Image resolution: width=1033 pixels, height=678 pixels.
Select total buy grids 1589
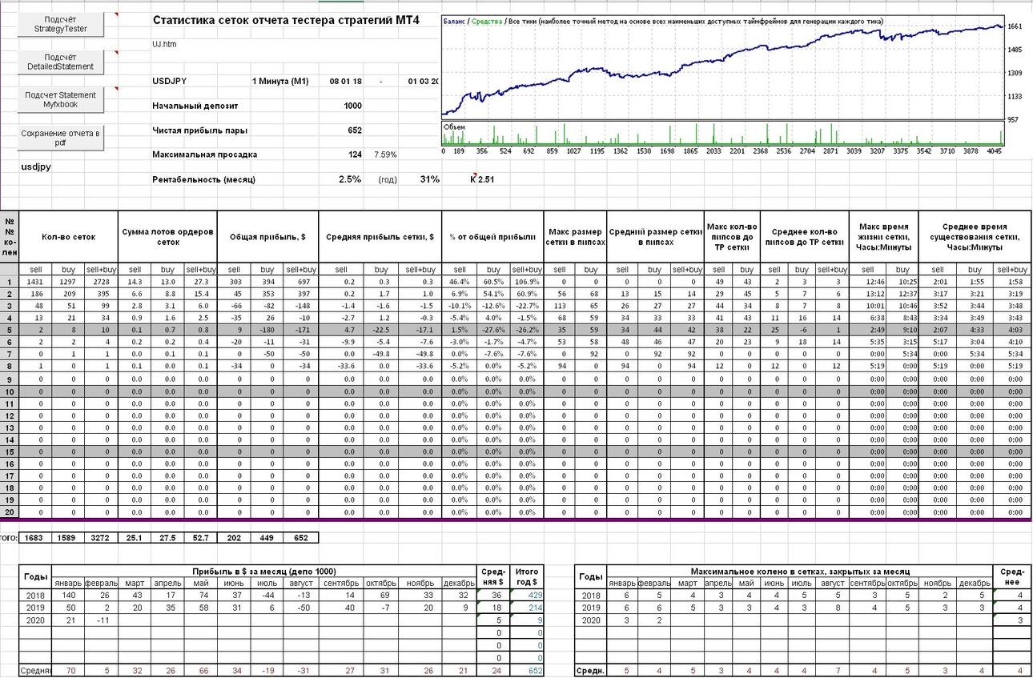(68, 538)
